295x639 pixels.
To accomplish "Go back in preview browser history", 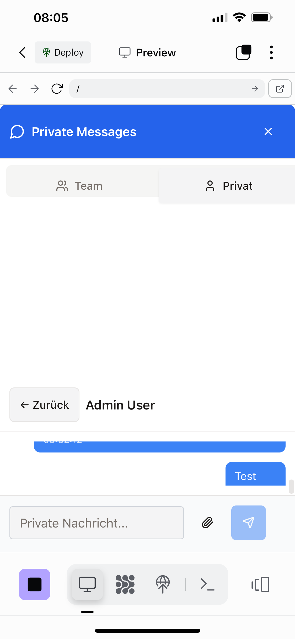I will (x=13, y=89).
